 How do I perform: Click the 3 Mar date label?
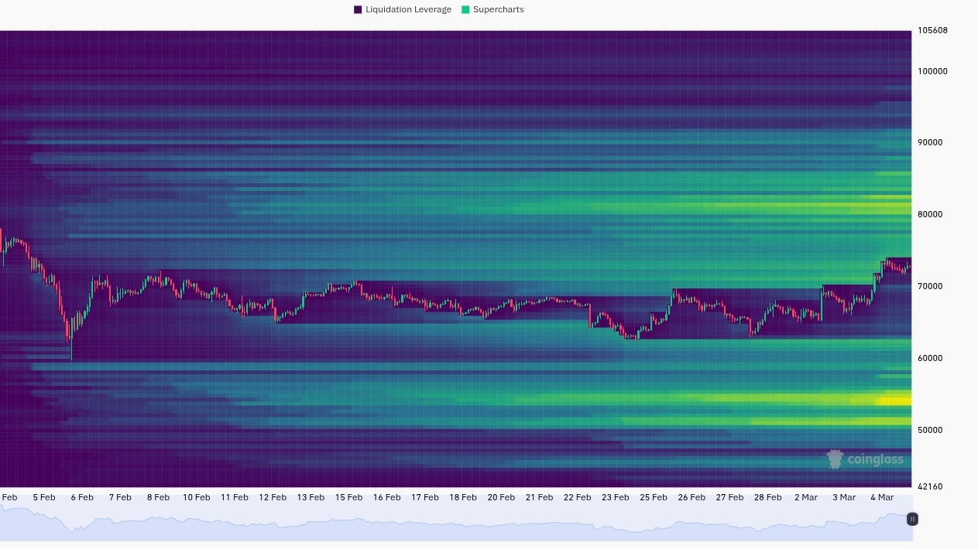coord(844,497)
